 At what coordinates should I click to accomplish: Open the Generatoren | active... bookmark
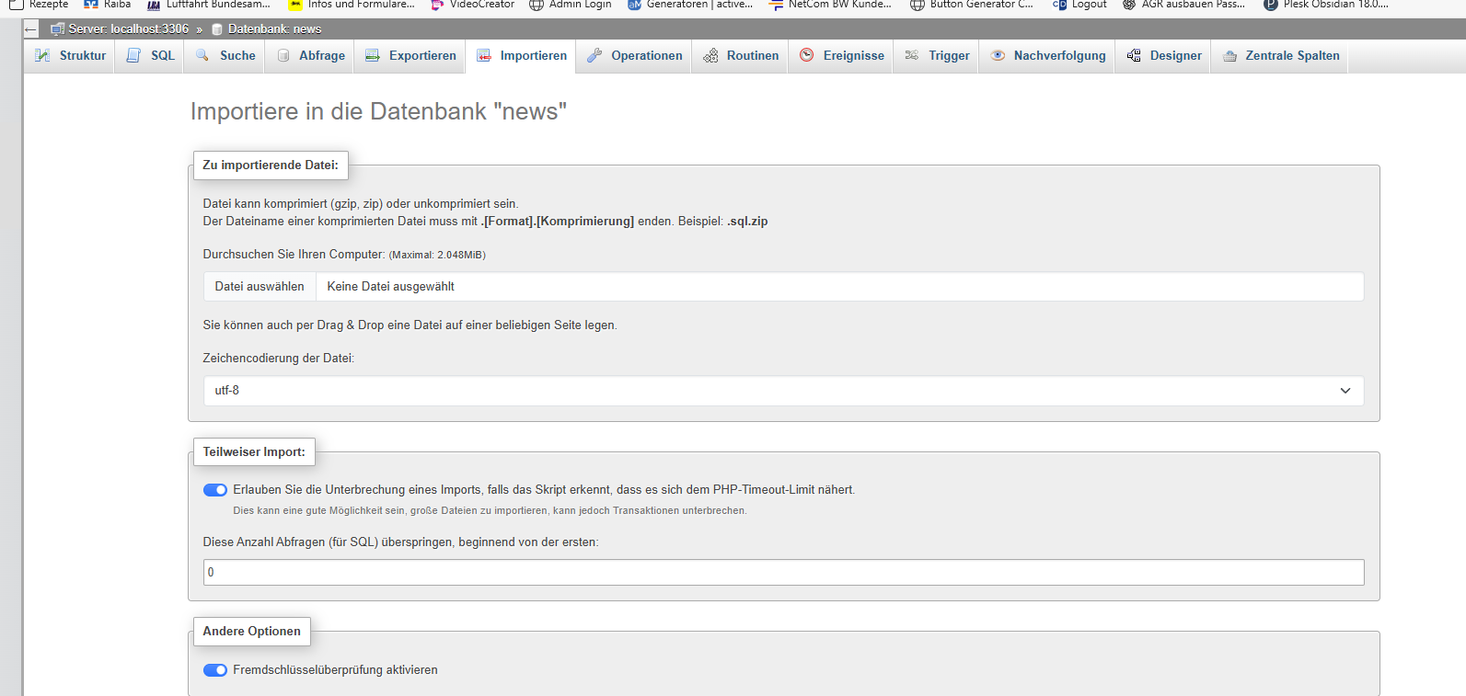pyautogui.click(x=689, y=5)
